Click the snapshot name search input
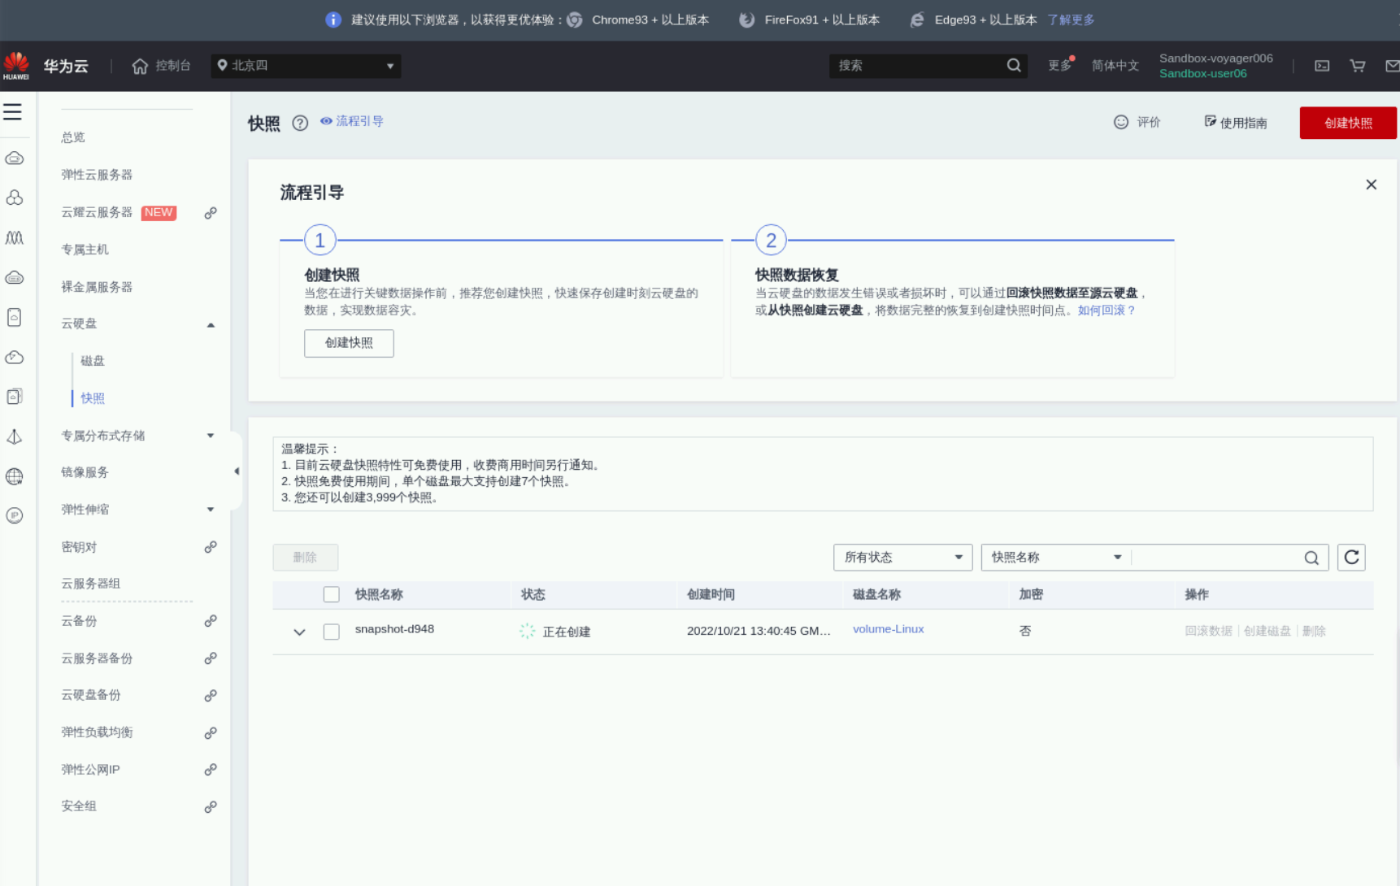Image resolution: width=1400 pixels, height=886 pixels. click(x=1215, y=558)
